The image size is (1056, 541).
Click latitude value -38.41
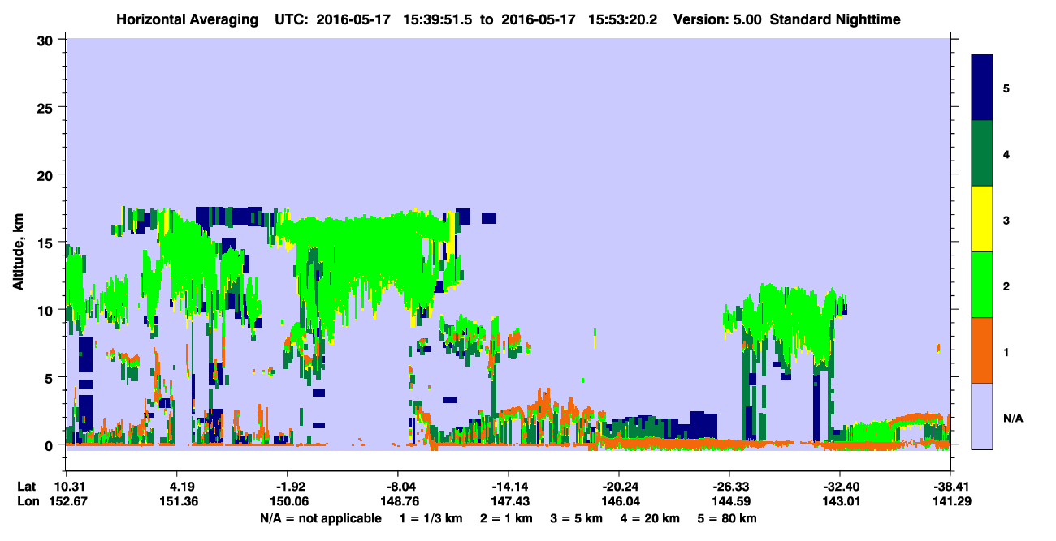pyautogui.click(x=950, y=487)
